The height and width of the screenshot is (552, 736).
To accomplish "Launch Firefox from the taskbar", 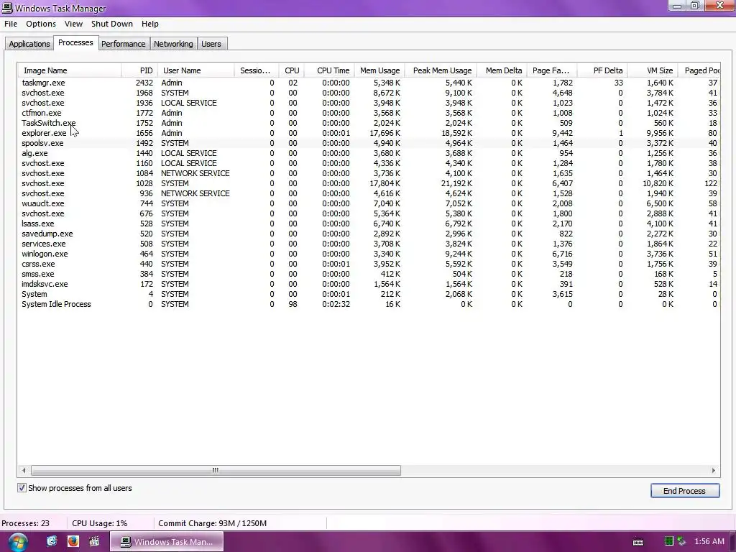I will click(x=73, y=541).
